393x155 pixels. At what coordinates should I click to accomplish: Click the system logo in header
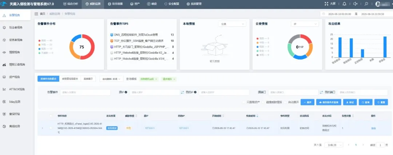click(4, 4)
